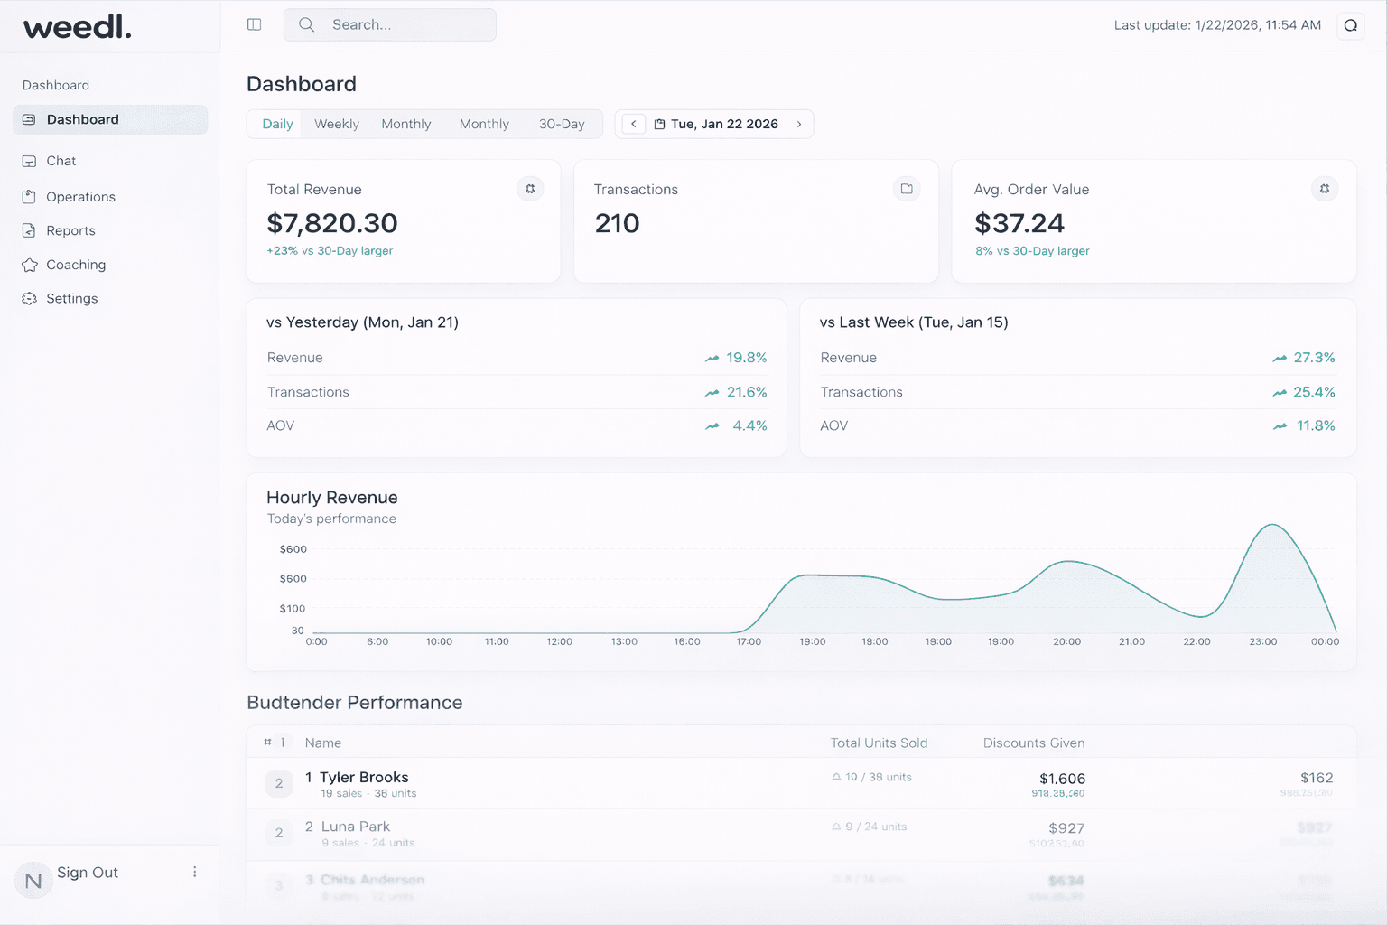Navigate to the Coaching page
Viewport: 1387px width, 925px height.
75,265
